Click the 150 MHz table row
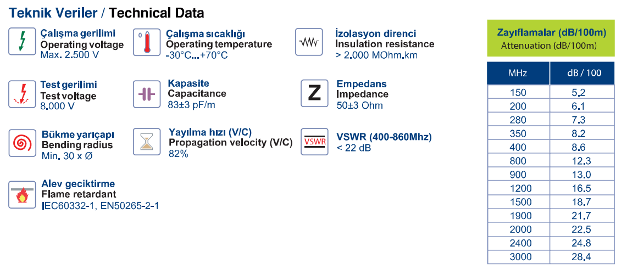The image size is (627, 269). 551,93
